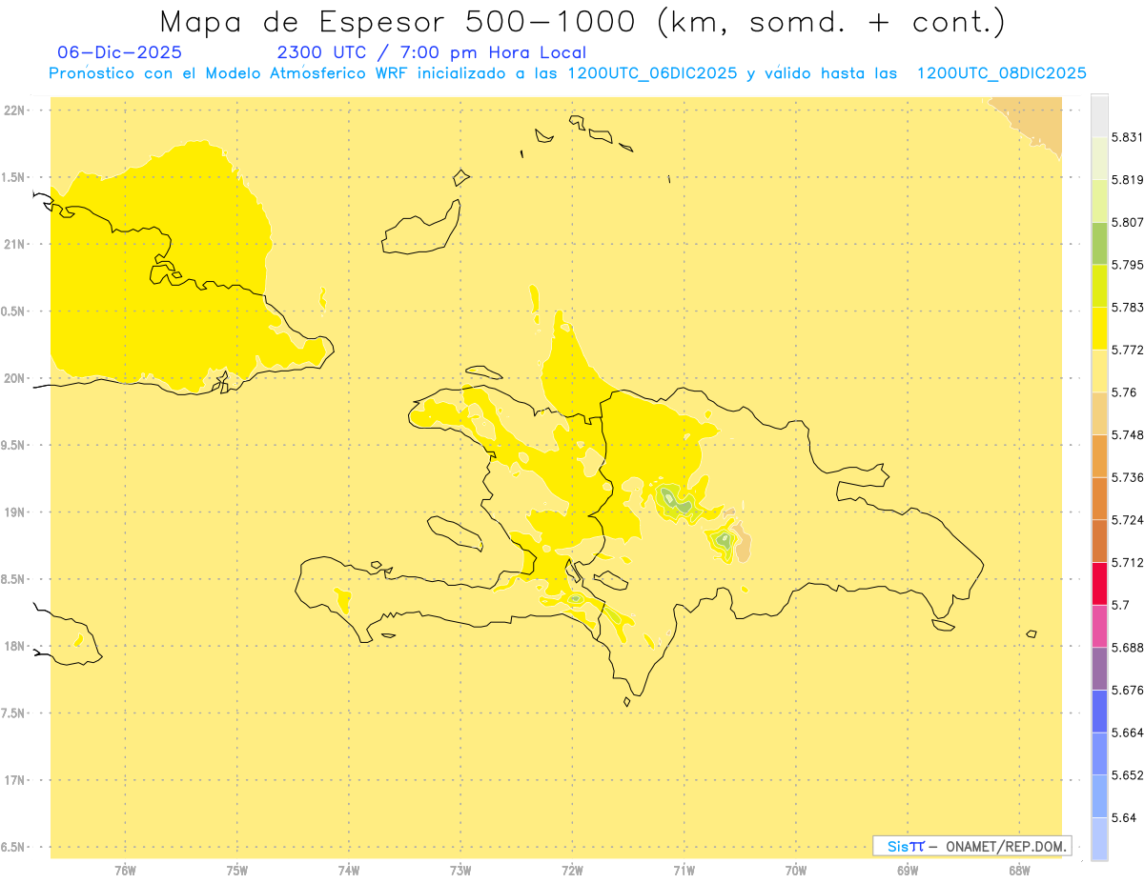Click the 22N latitude label

[14, 110]
